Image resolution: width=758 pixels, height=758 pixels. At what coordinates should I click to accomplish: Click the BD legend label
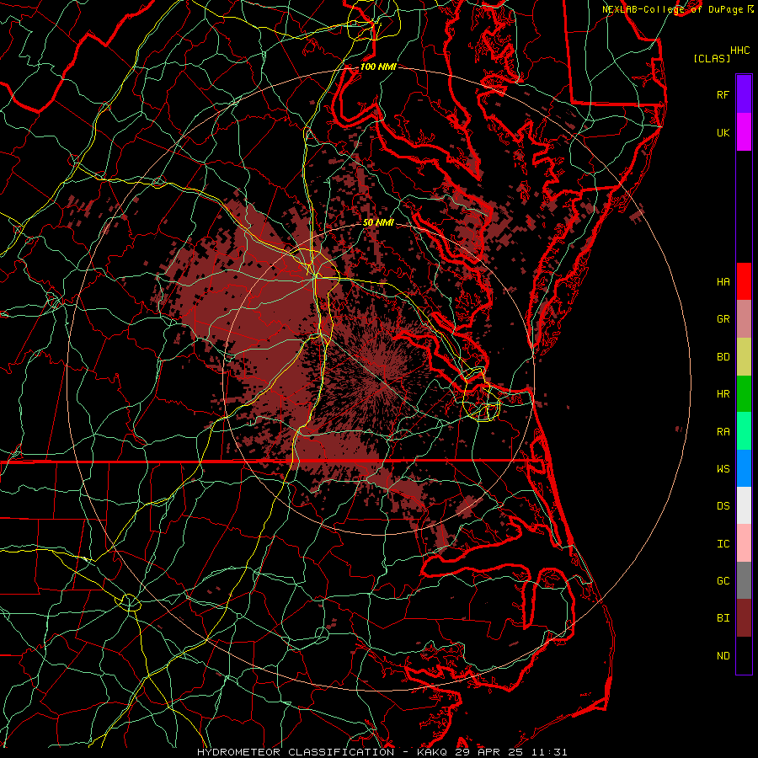(x=723, y=357)
